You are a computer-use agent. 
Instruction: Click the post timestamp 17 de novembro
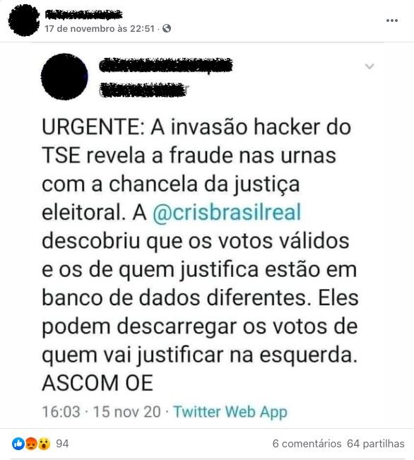(100, 28)
